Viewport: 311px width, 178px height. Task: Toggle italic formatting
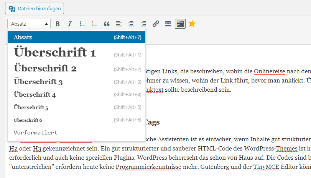(70, 24)
